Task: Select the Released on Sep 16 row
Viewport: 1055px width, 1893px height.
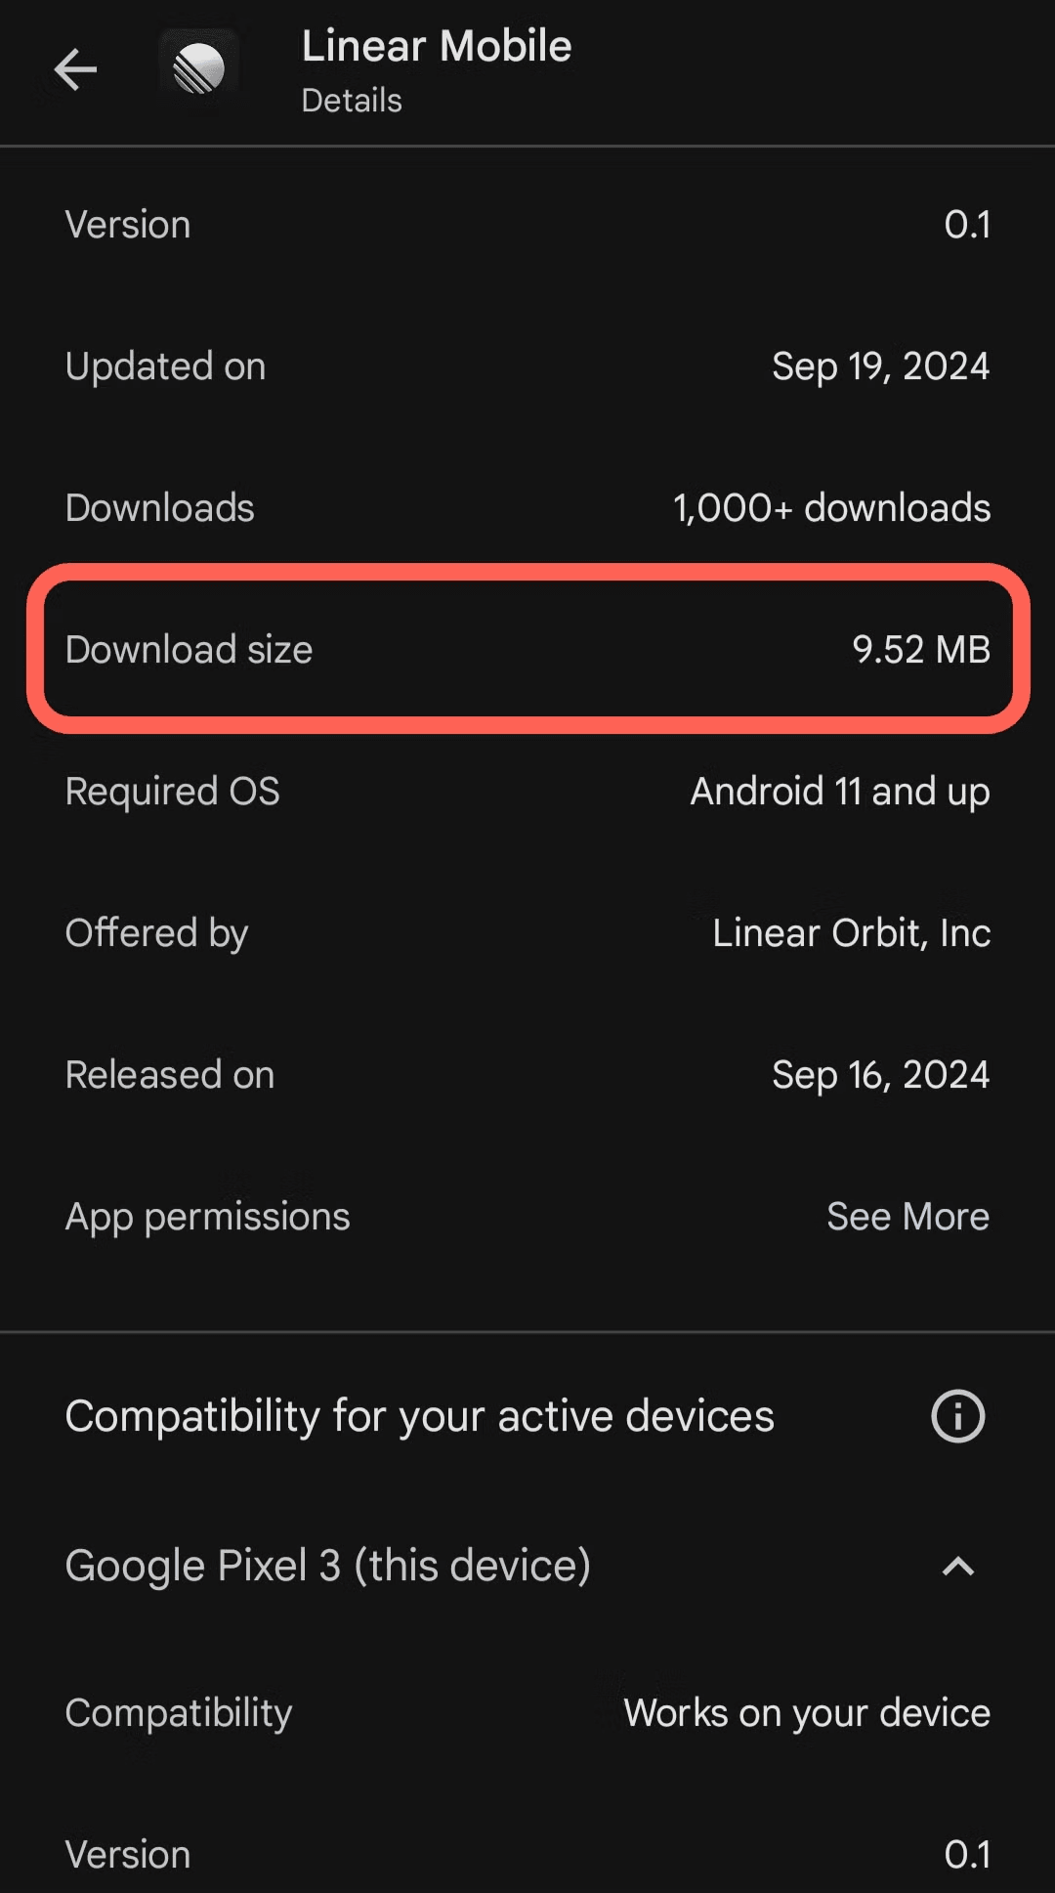Action: click(527, 1073)
